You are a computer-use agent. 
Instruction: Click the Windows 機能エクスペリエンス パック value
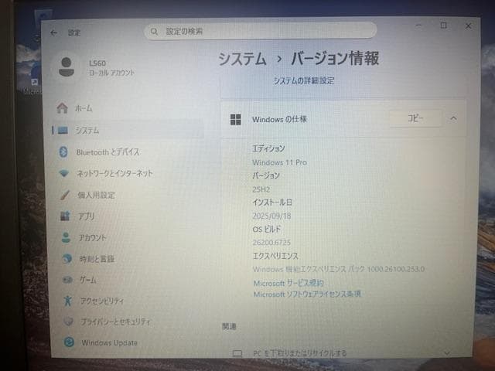[339, 269]
